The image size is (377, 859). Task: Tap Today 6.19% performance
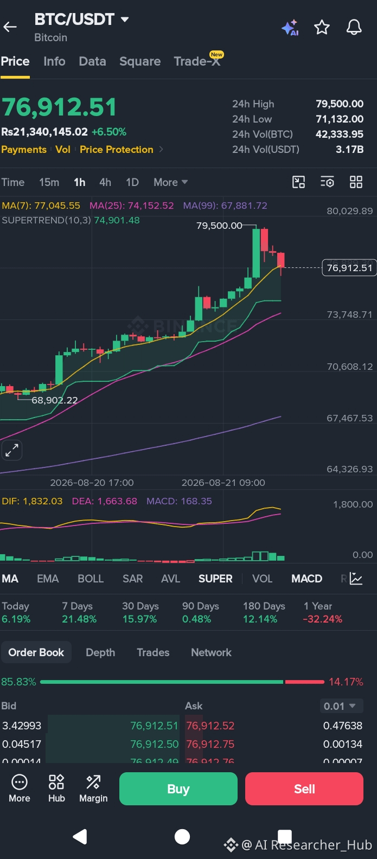tap(16, 613)
